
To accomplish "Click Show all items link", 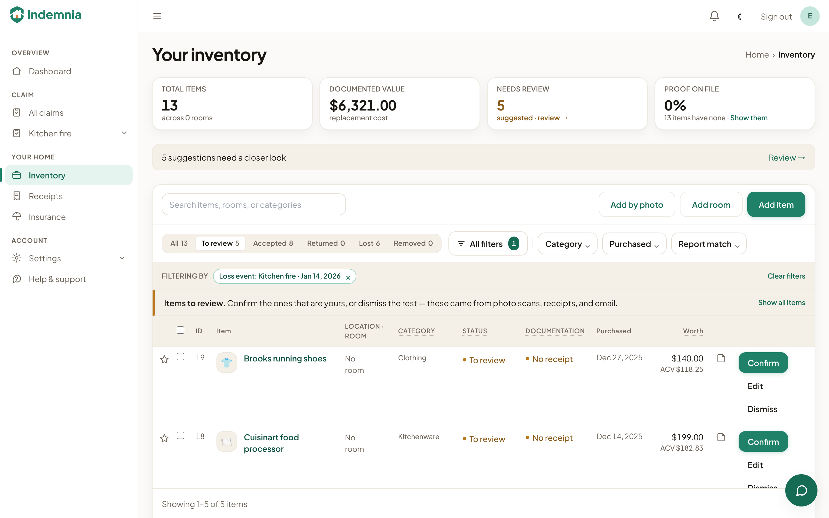I will click(782, 302).
